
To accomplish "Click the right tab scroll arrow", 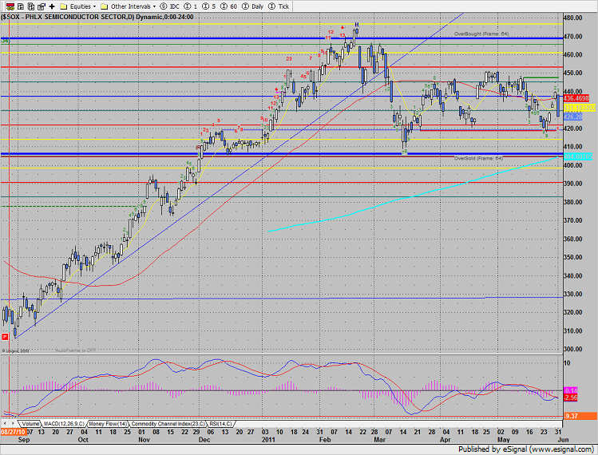I will coord(13,424).
